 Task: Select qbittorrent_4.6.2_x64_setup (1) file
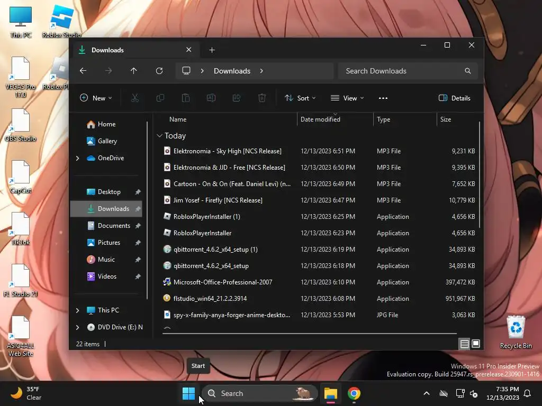coord(319,250)
